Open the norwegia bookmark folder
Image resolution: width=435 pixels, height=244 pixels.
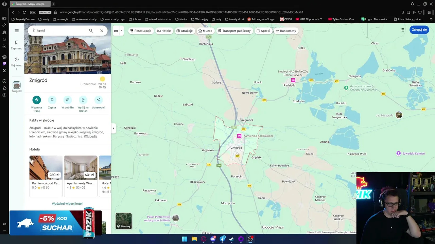tap(60, 19)
